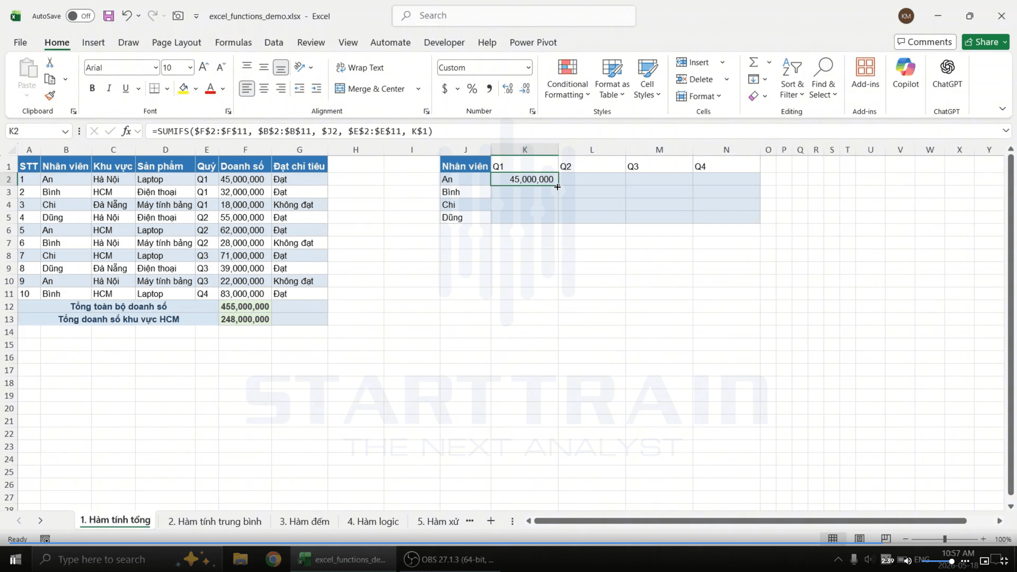Open the Custom number format dropdown
Viewport: 1017px width, 572px height.
(528, 68)
